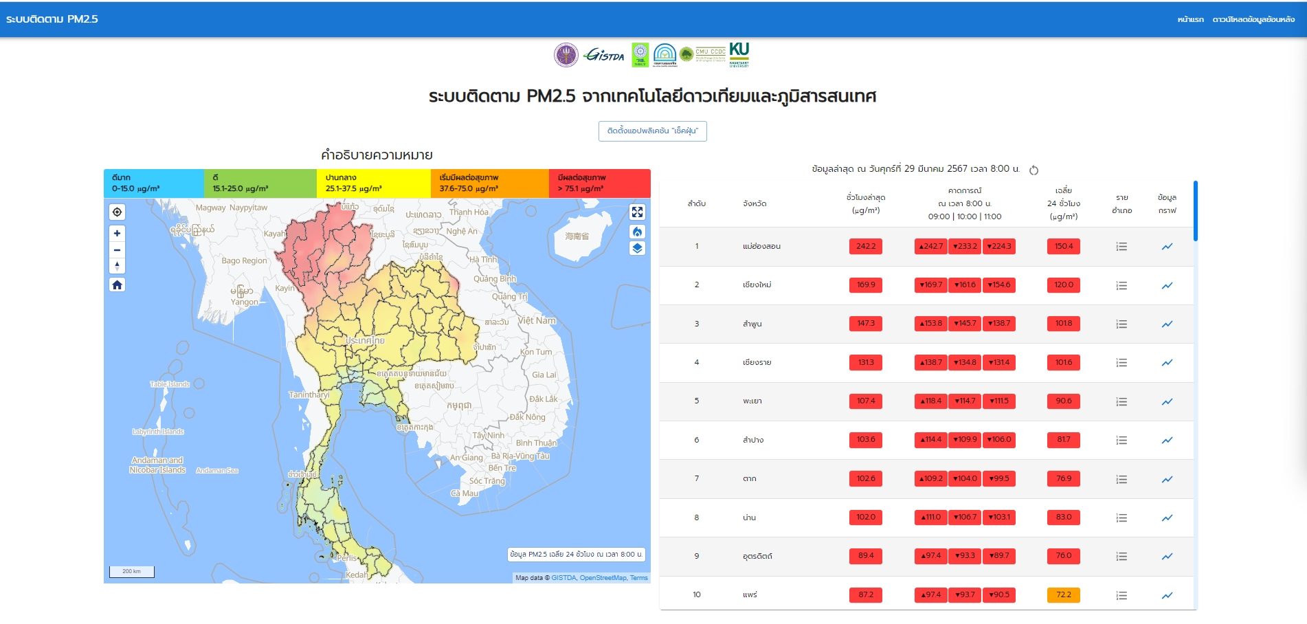View graph data for แม่ฮ่องสอน

1167,246
